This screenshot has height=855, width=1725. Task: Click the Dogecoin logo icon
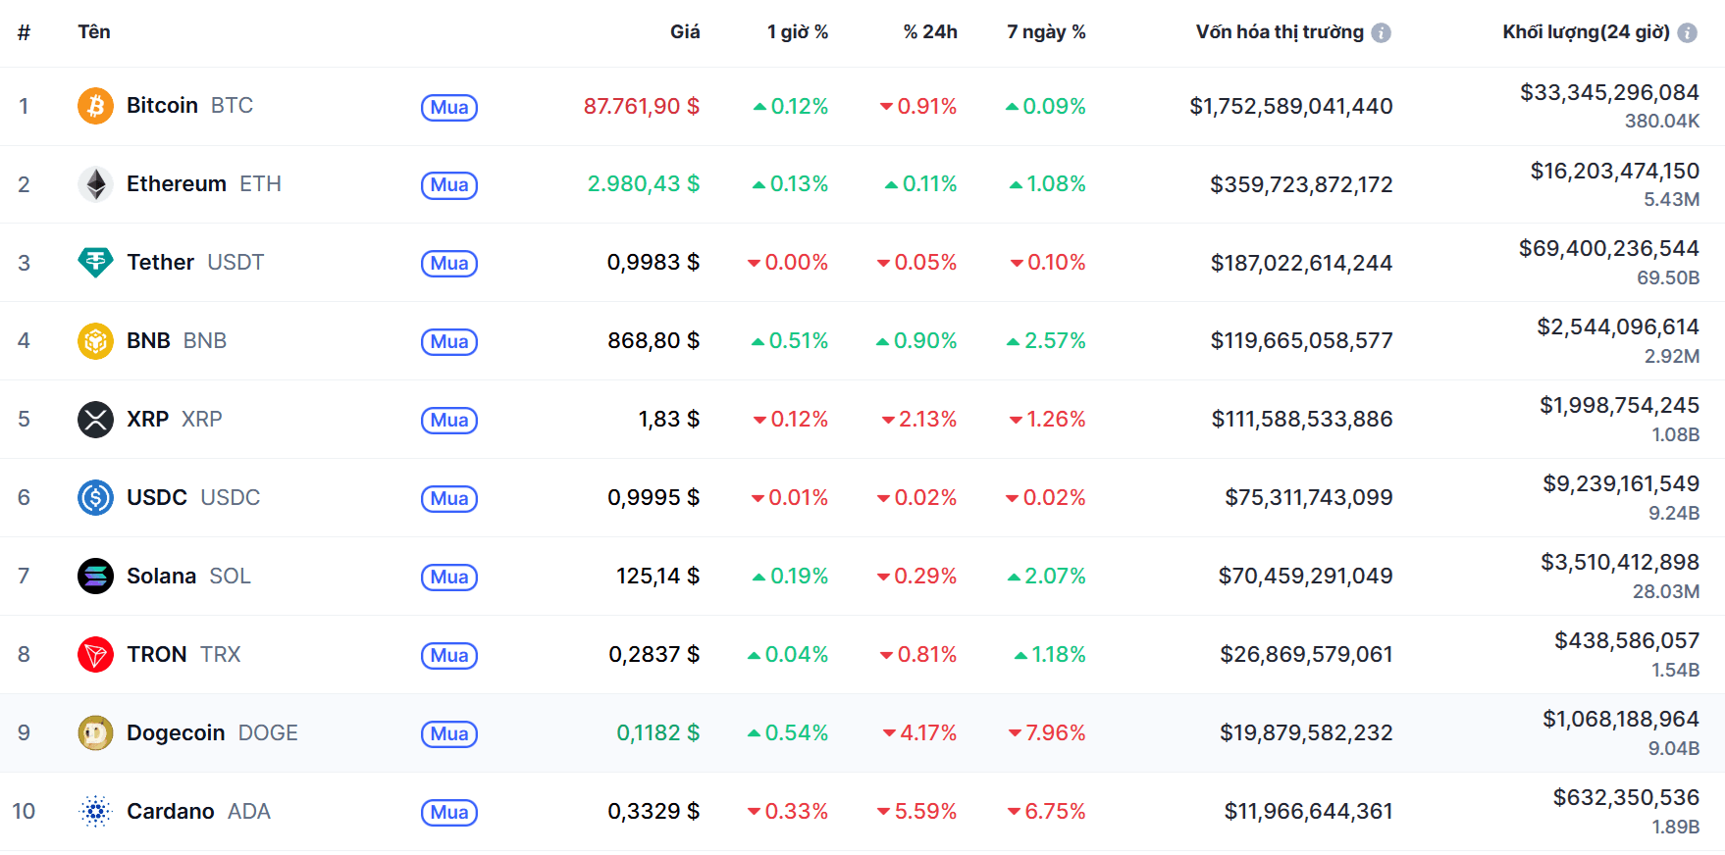coord(95,733)
